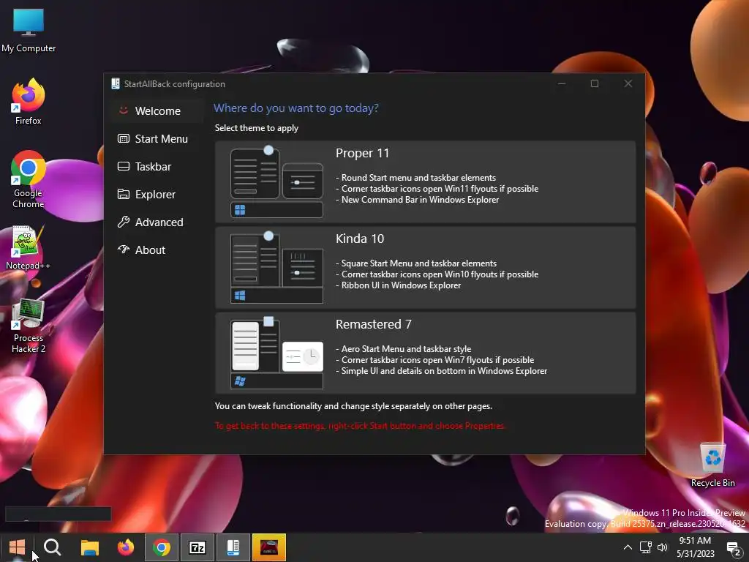Viewport: 749px width, 562px height.
Task: Click the Welcome smiley icon
Action: click(123, 110)
